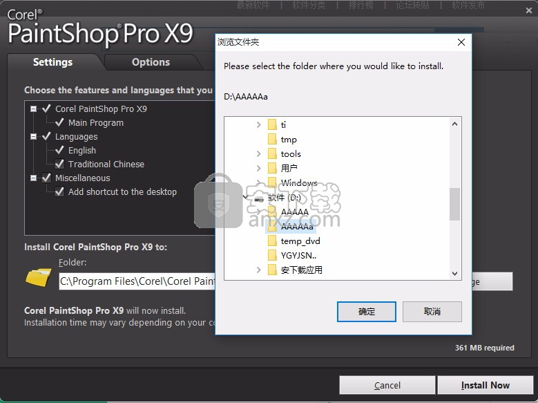The image size is (538, 403).
Task: Click the folder list scroll up arrow
Action: pyautogui.click(x=454, y=124)
